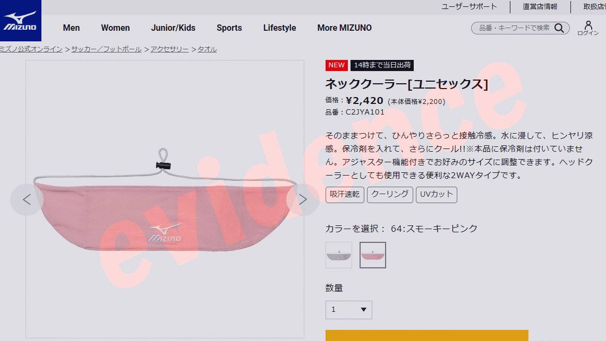Open the Men menu
606x341 pixels.
click(71, 28)
